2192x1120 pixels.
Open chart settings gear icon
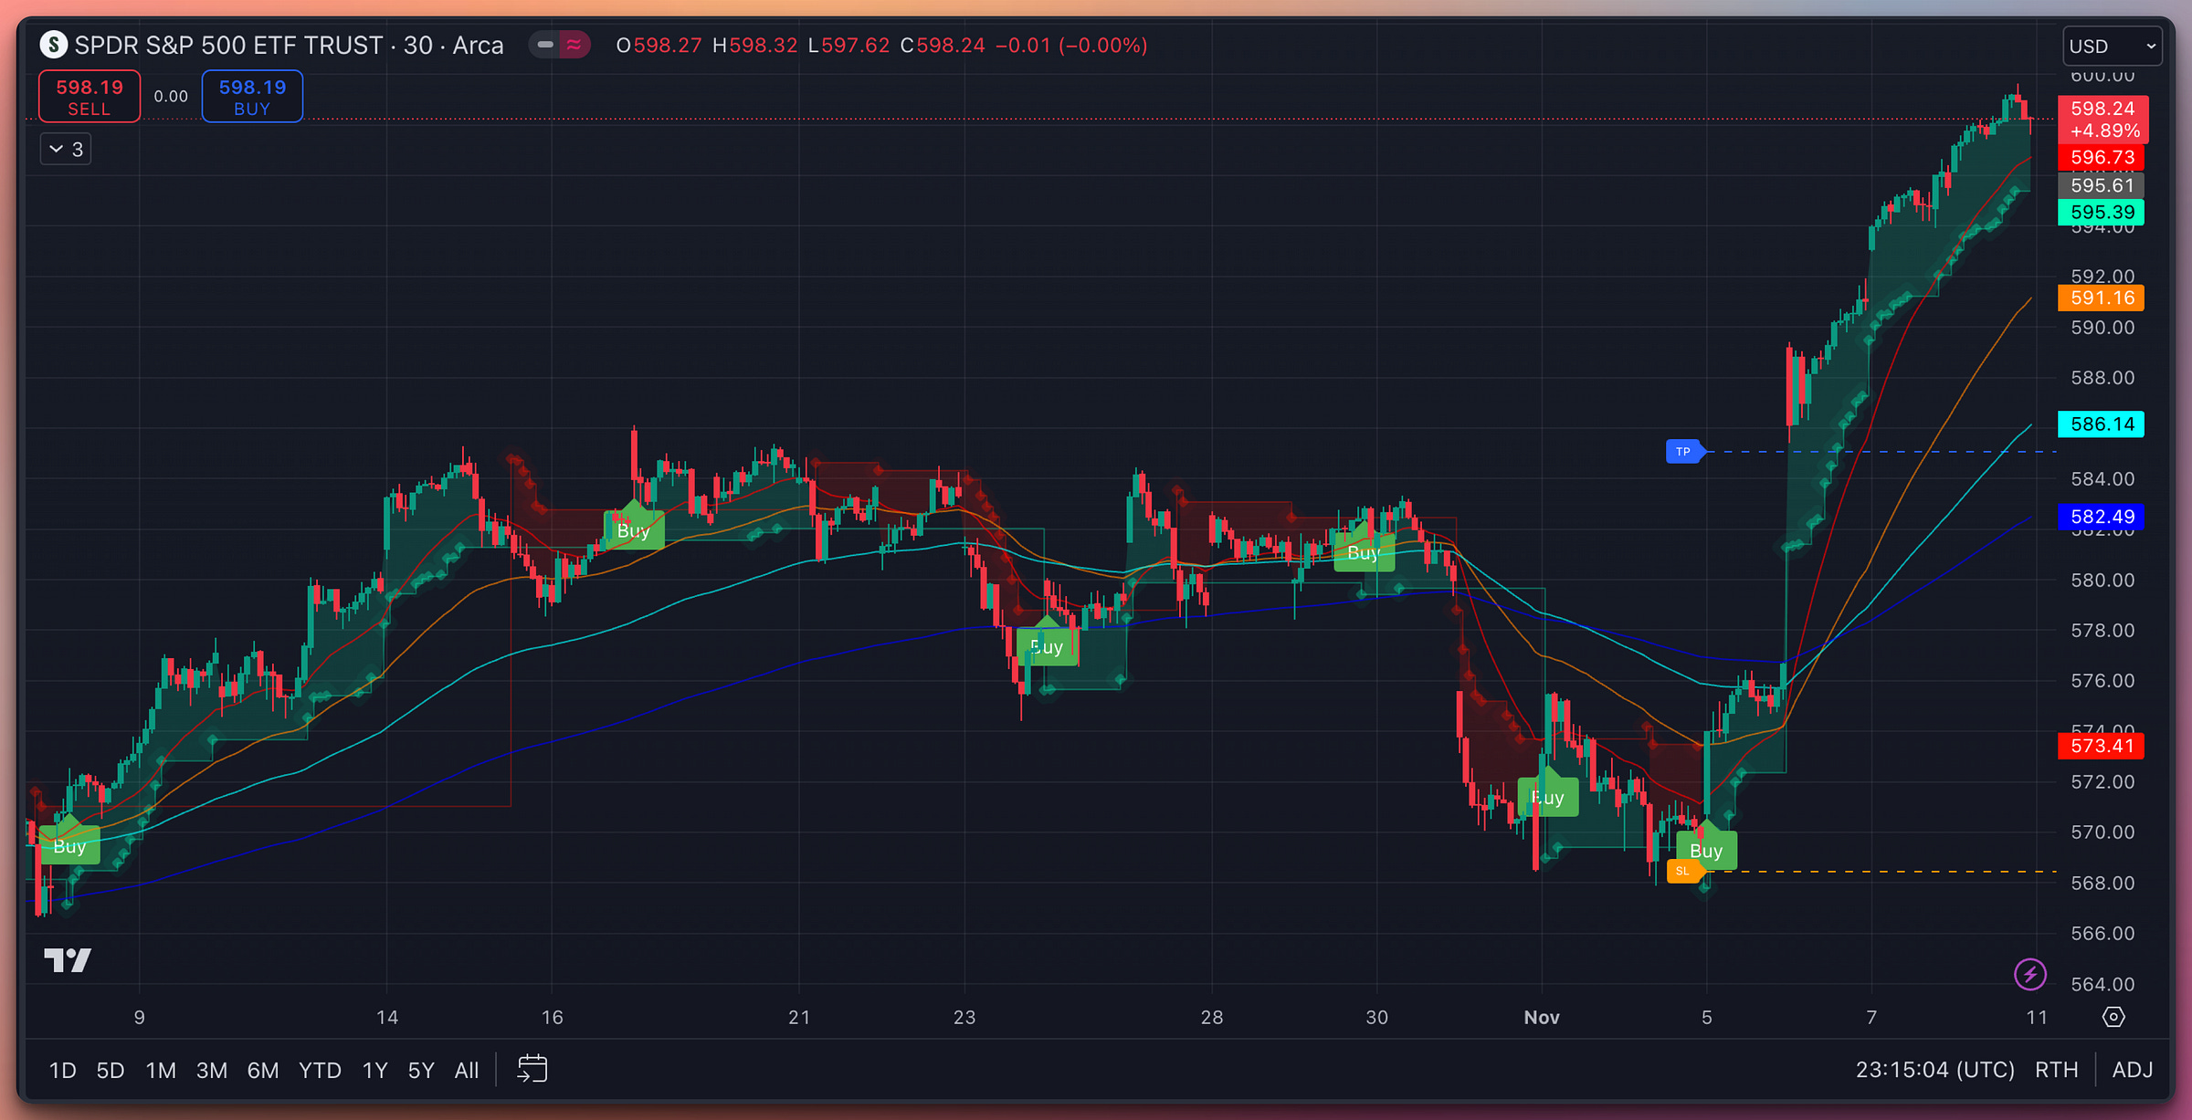coord(2113,1017)
